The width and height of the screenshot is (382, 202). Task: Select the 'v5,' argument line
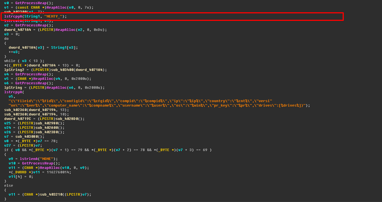coord(12,97)
